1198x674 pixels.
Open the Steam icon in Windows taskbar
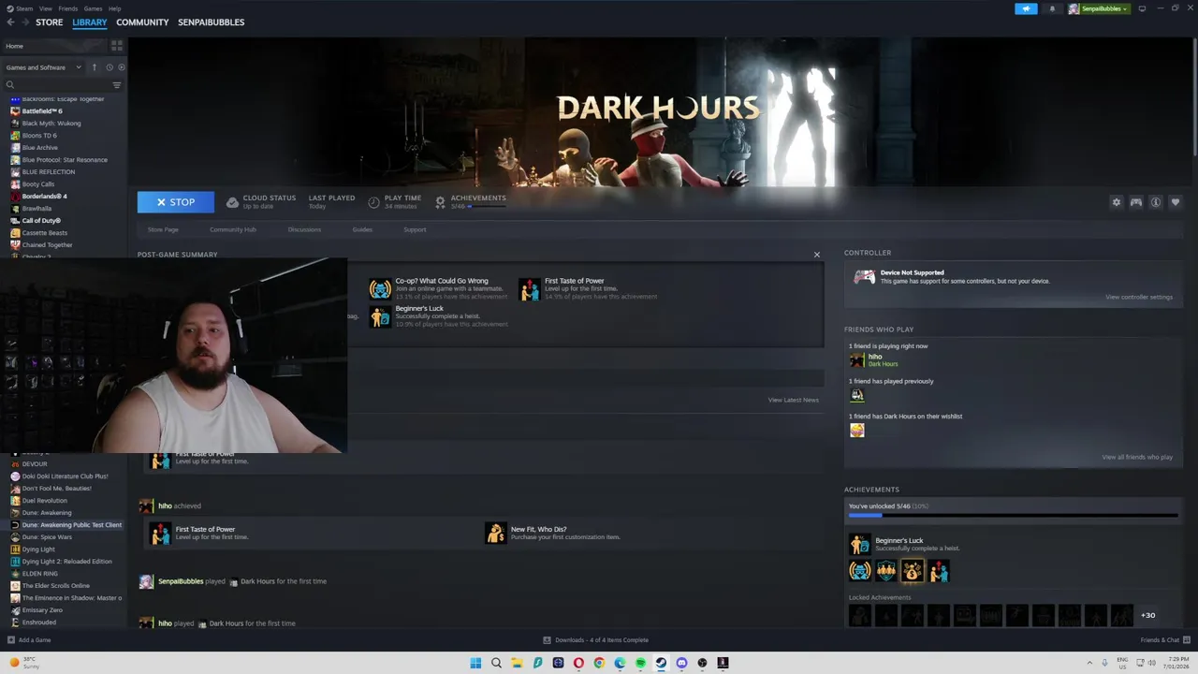661,663
